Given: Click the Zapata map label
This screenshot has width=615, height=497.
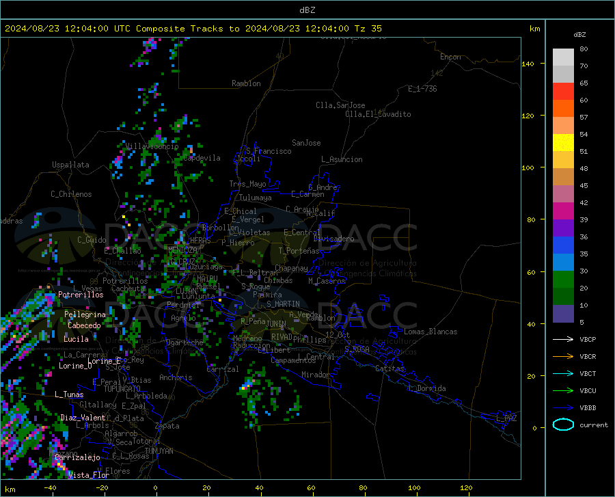Looking at the screenshot, I should [167, 426].
